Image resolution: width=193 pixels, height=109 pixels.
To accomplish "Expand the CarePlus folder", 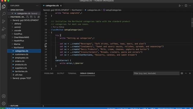I will [12, 34].
